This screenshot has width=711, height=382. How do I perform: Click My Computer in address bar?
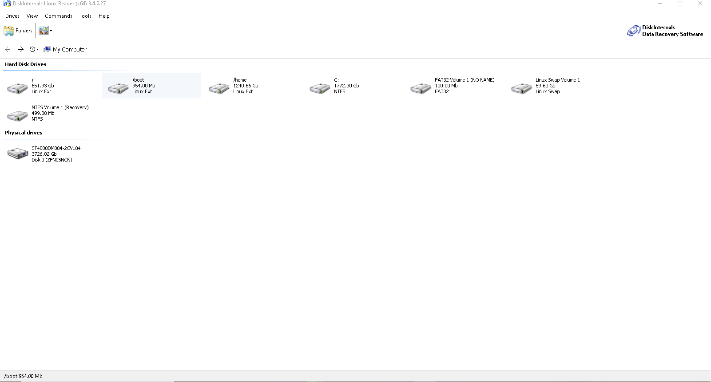tap(70, 50)
